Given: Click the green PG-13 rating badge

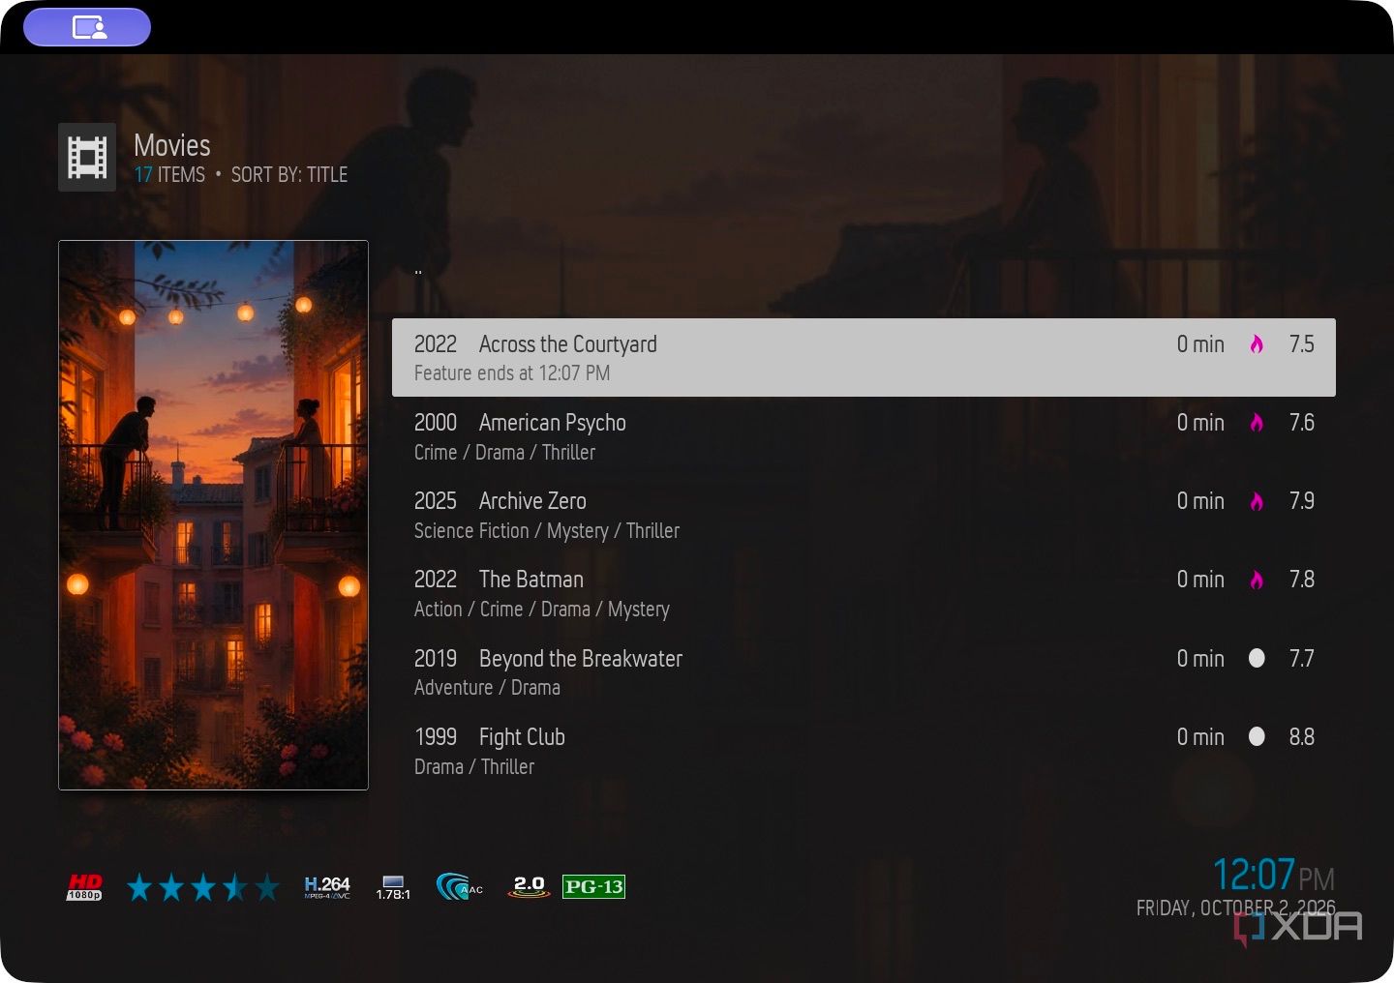Looking at the screenshot, I should (x=593, y=887).
